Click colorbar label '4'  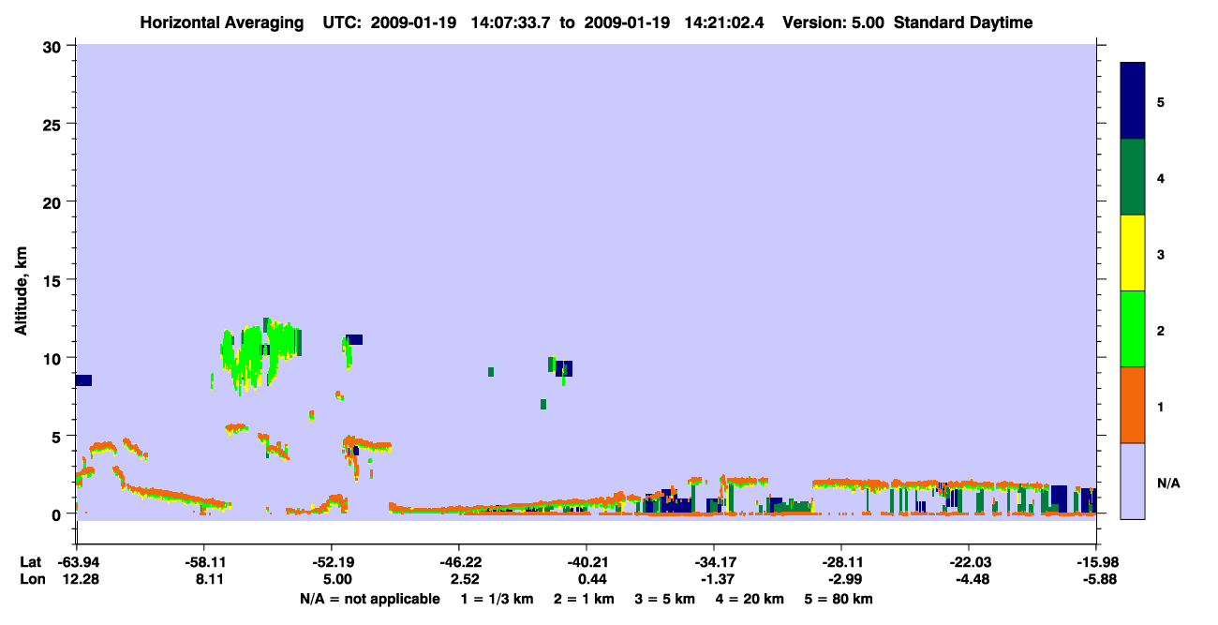click(x=1161, y=177)
